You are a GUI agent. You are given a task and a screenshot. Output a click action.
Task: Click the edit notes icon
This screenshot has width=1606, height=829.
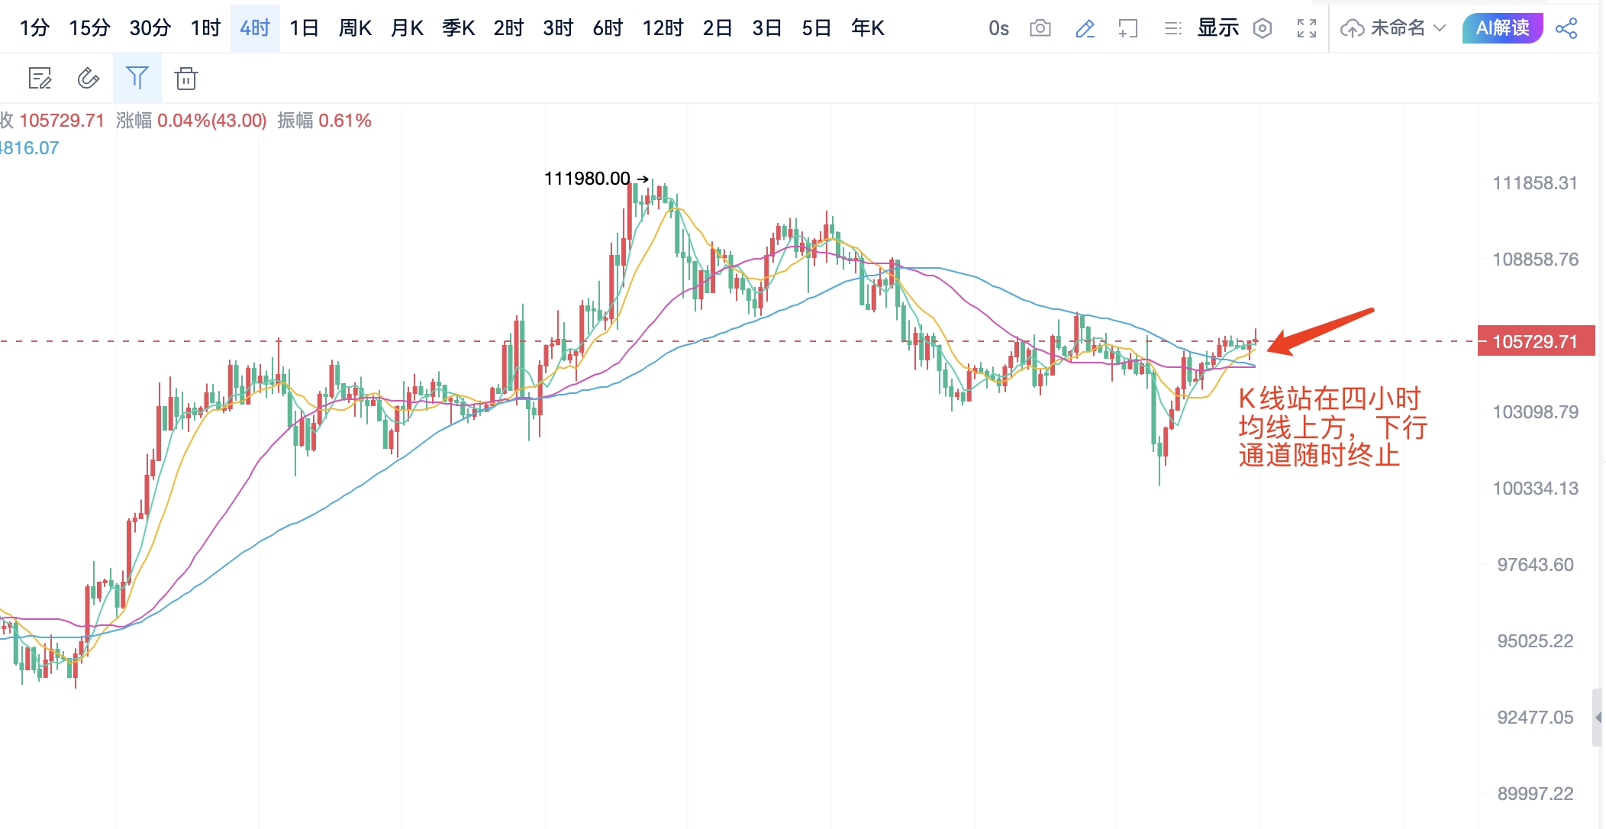(x=40, y=78)
